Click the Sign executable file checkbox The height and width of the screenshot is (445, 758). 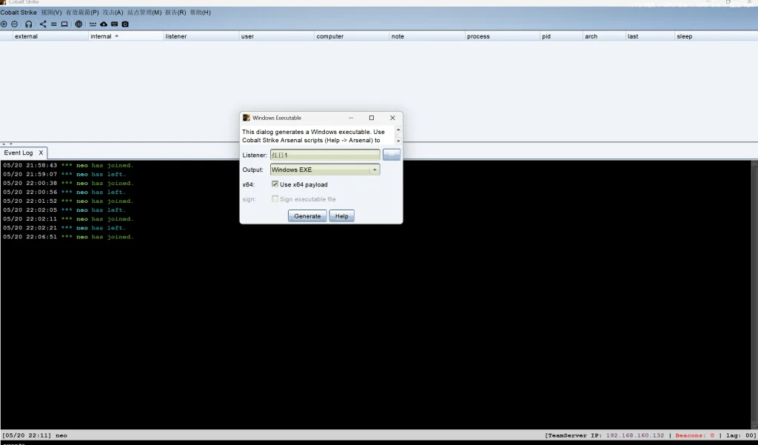[275, 198]
